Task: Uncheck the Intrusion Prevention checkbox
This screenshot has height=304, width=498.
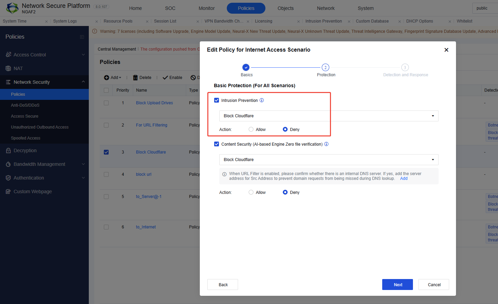Action: click(217, 100)
